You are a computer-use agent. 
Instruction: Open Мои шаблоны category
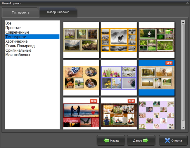click(x=32, y=55)
